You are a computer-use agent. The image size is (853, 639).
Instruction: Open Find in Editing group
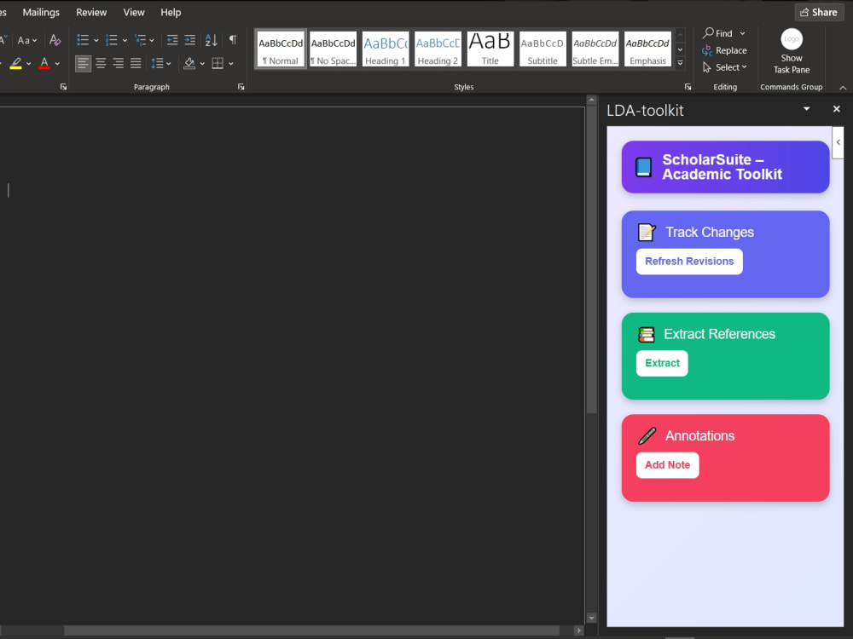pyautogui.click(x=723, y=33)
